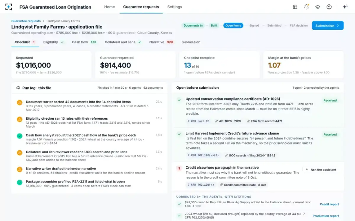Click the warning icon for Eligibility checker
This screenshot has width=355, height=221.
pyautogui.click(x=20, y=119)
